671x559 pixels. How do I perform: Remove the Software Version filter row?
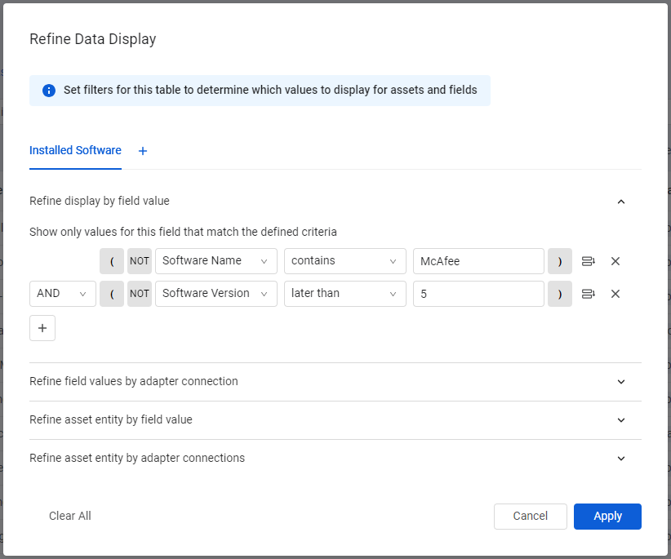[615, 294]
